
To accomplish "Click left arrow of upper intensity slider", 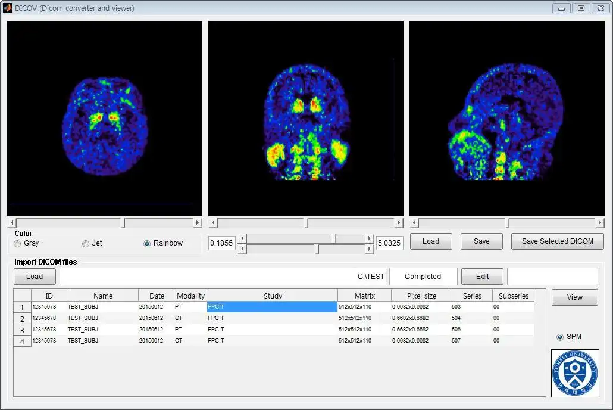I will click(x=242, y=238).
